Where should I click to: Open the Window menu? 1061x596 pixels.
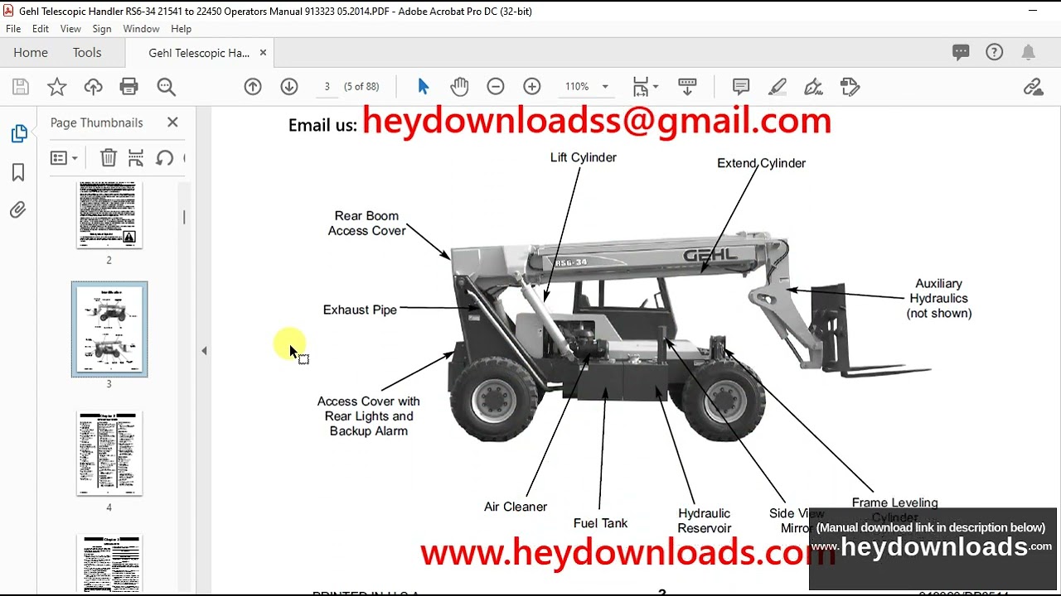141,29
